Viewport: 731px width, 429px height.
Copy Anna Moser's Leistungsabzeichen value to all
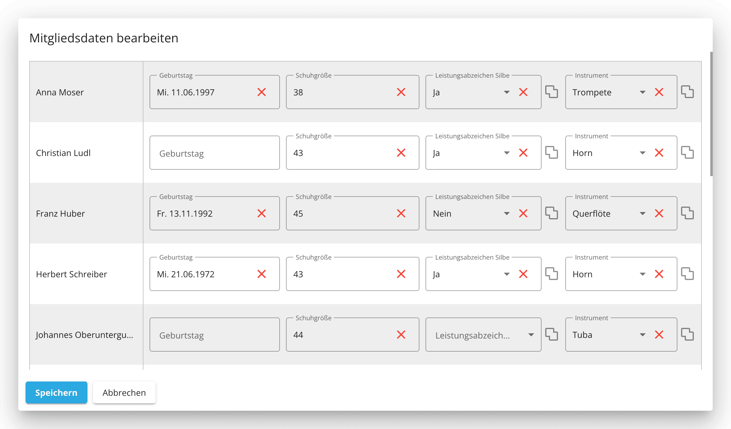click(551, 92)
